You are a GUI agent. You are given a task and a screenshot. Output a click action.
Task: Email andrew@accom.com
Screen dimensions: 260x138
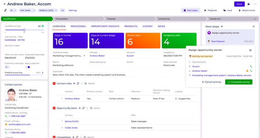point(20,124)
